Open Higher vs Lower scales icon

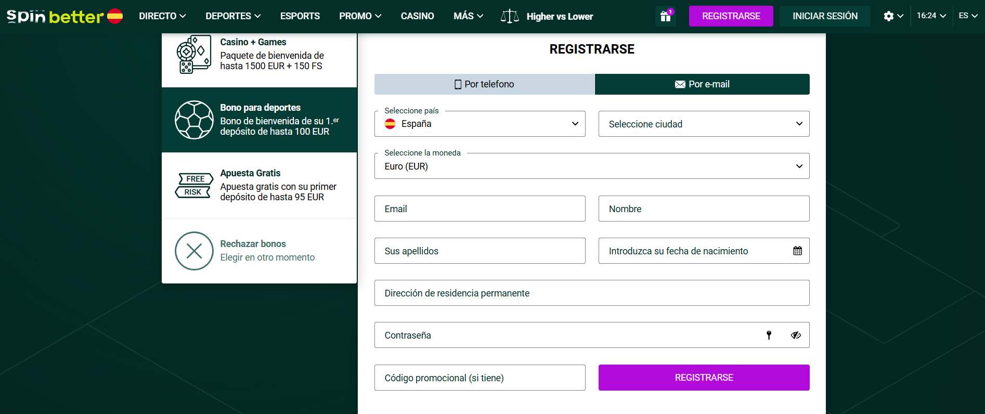click(509, 16)
